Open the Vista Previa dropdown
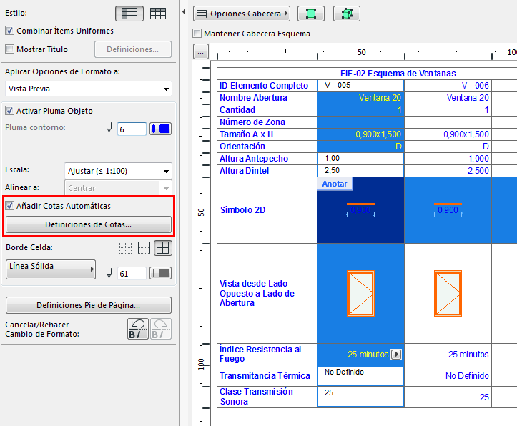The image size is (517, 426). 88,89
